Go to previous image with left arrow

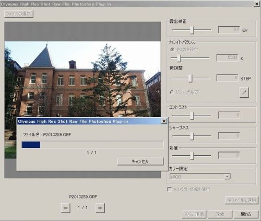pos(66,208)
